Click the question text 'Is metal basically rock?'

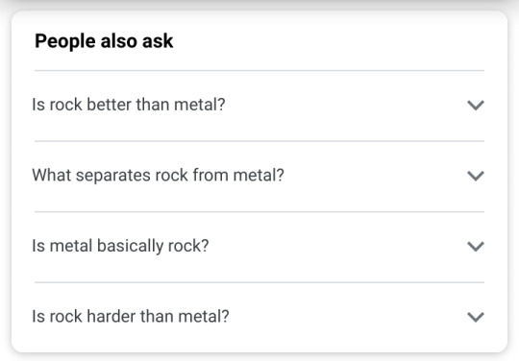pyautogui.click(x=120, y=246)
